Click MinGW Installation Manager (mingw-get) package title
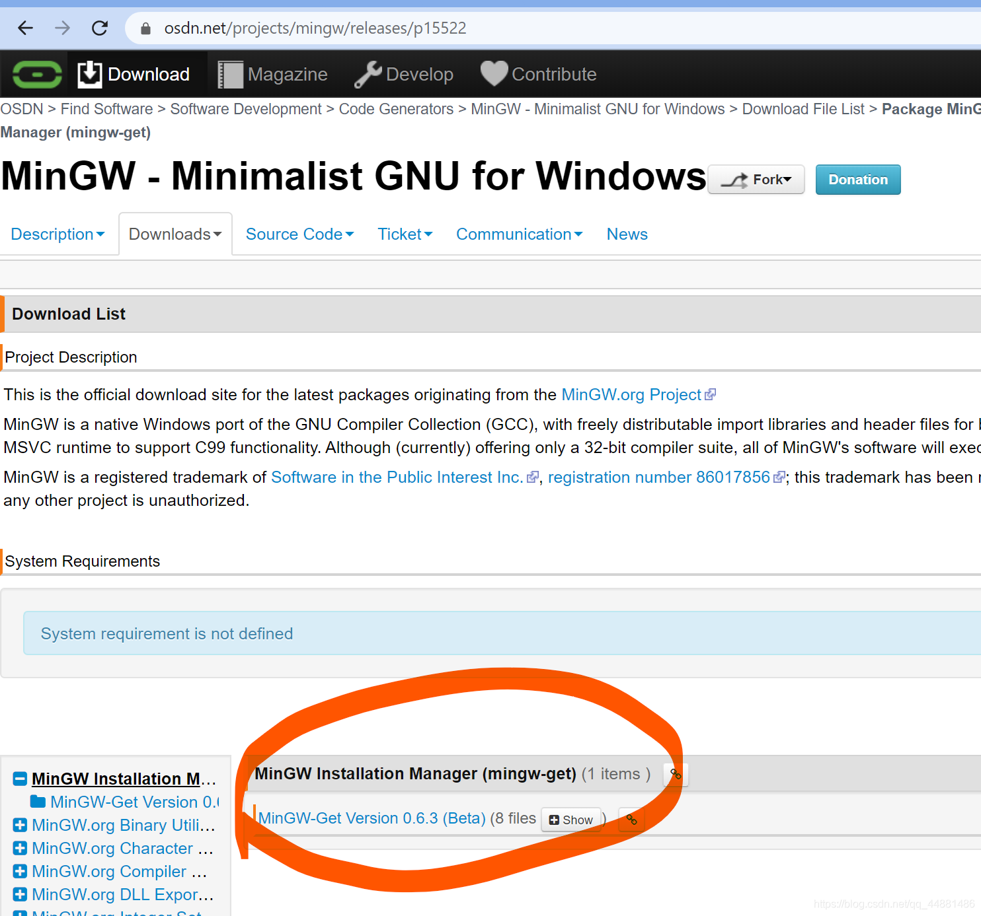Viewport: 981px width, 916px height. [x=416, y=773]
